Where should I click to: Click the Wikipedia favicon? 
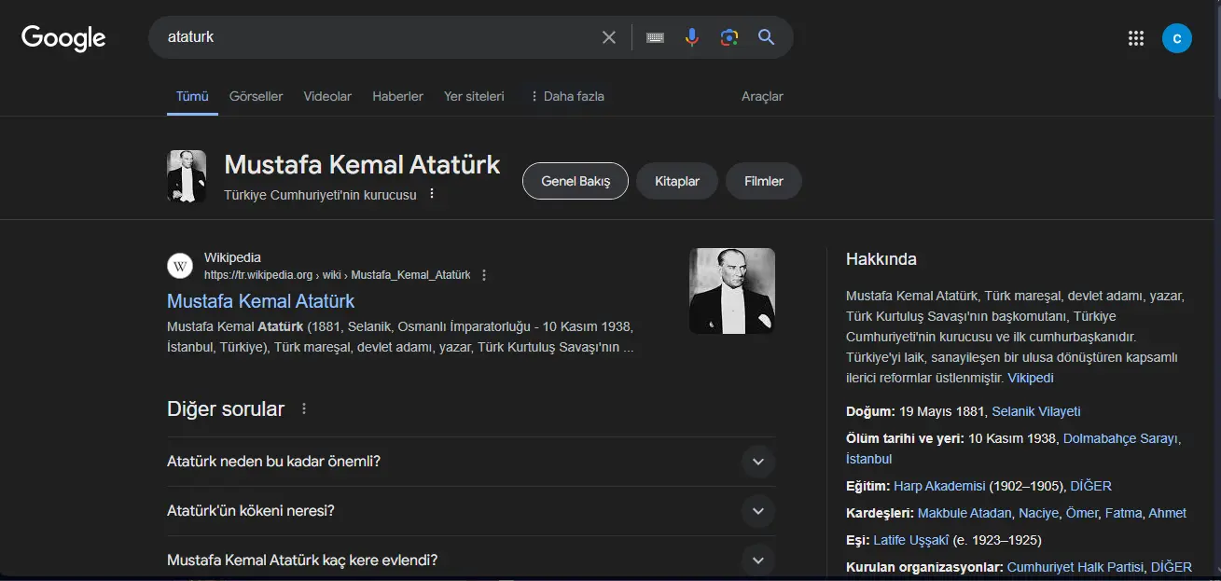click(x=180, y=266)
